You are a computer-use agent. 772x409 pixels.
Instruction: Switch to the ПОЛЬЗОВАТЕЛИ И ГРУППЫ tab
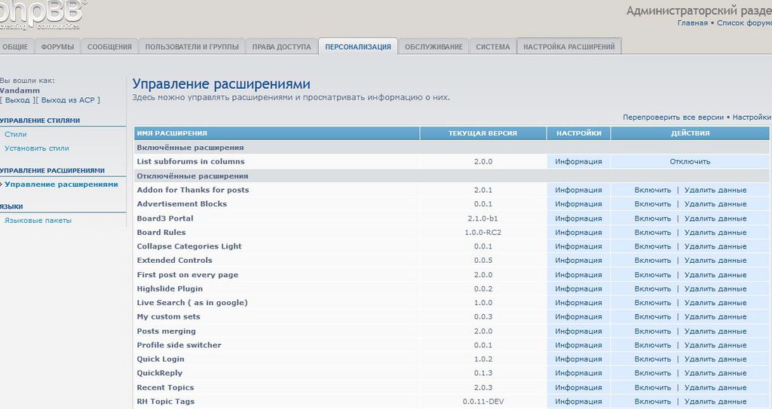[192, 47]
